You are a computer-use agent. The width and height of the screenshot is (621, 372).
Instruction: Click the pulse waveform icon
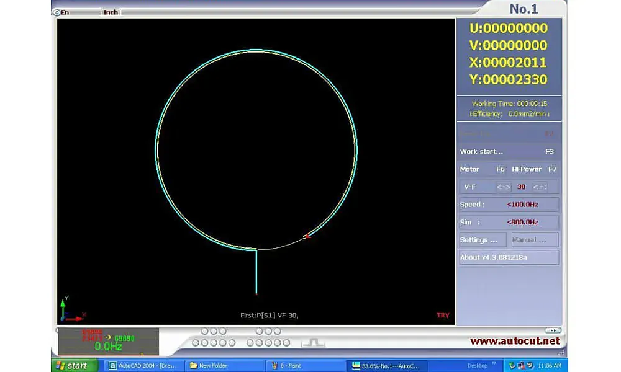(x=313, y=342)
